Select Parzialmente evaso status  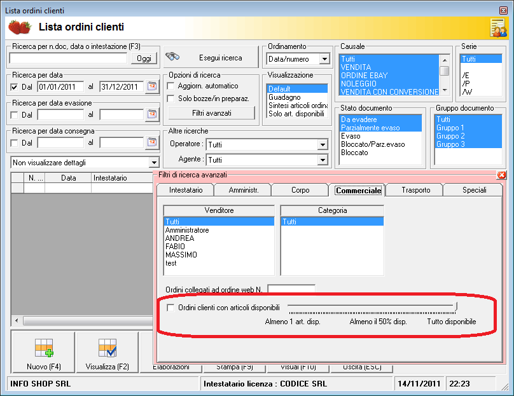(x=380, y=128)
